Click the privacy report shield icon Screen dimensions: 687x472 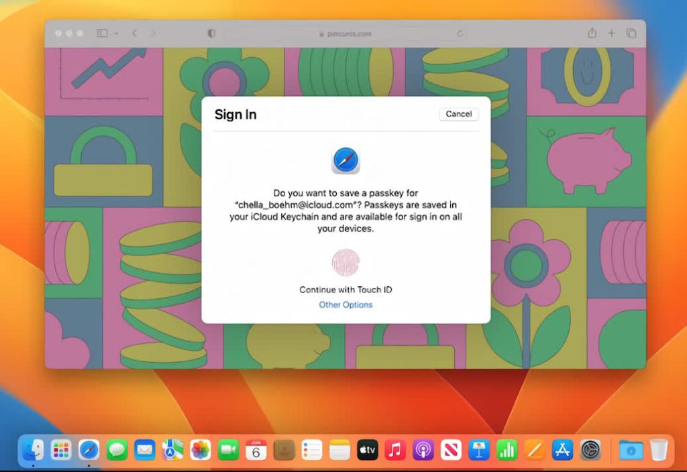[211, 33]
